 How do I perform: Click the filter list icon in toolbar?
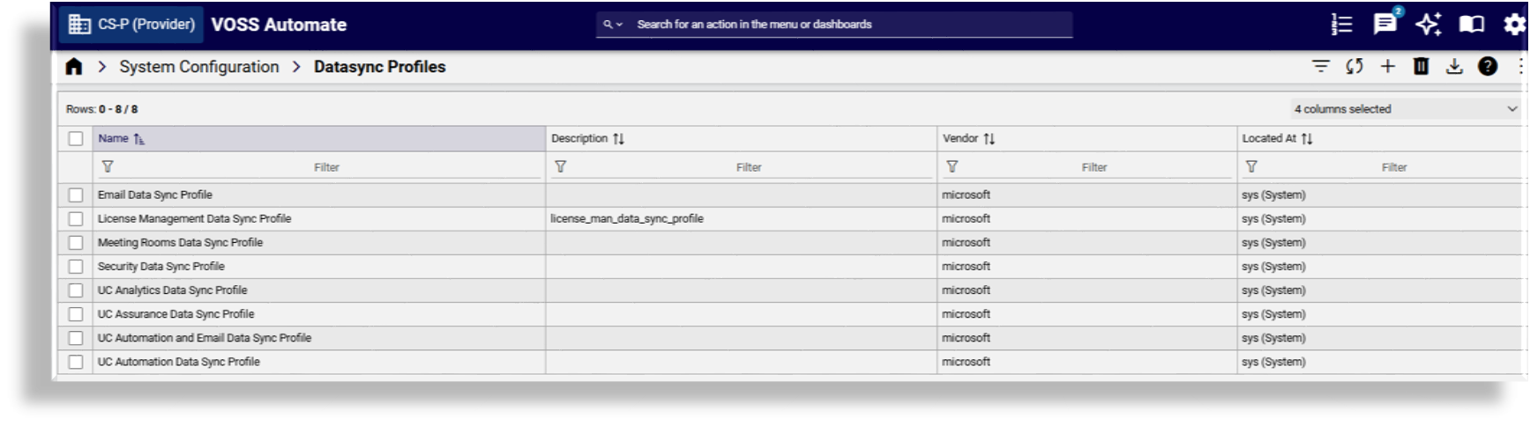(1320, 66)
